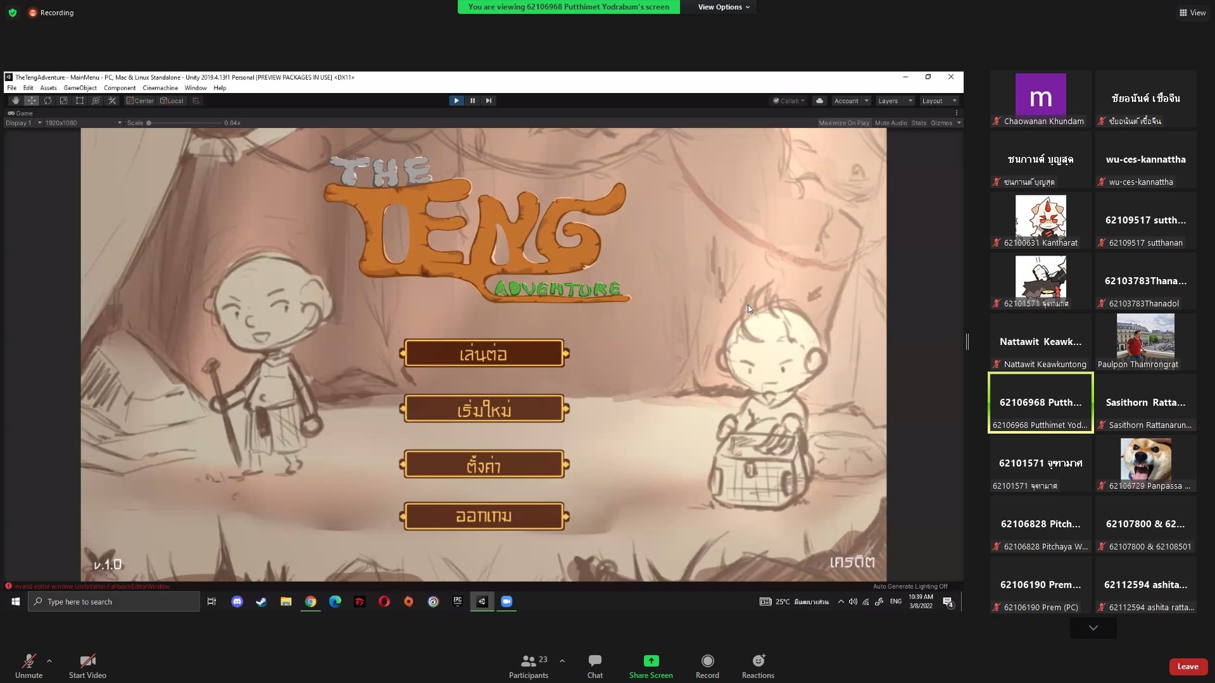1215x683 pixels.
Task: Open the GameObject menu
Action: [x=80, y=88]
